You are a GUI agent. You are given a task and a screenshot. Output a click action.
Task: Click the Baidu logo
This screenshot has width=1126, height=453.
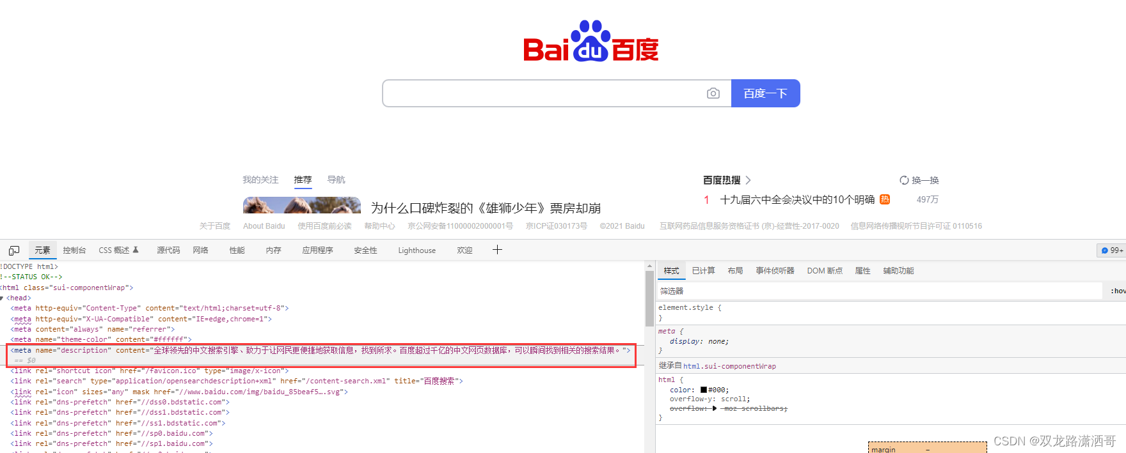[x=591, y=41]
